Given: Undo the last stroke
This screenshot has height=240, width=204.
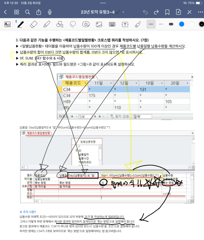Looking at the screenshot, I should [x=145, y=12].
